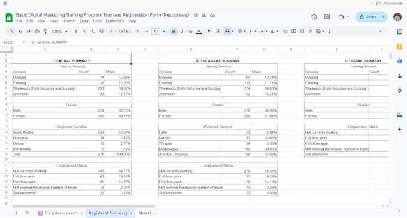This screenshot has height=218, width=407.
Task: Collapse the toolbar menus chevron
Action: (380, 31)
